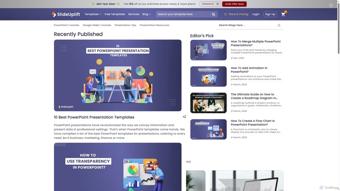Open How To Add Animation In PowerPoint title
This screenshot has height=191, width=340.
click(249, 70)
